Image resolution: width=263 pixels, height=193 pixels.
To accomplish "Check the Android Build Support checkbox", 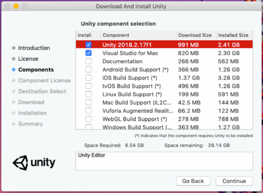I will pyautogui.click(x=89, y=69).
